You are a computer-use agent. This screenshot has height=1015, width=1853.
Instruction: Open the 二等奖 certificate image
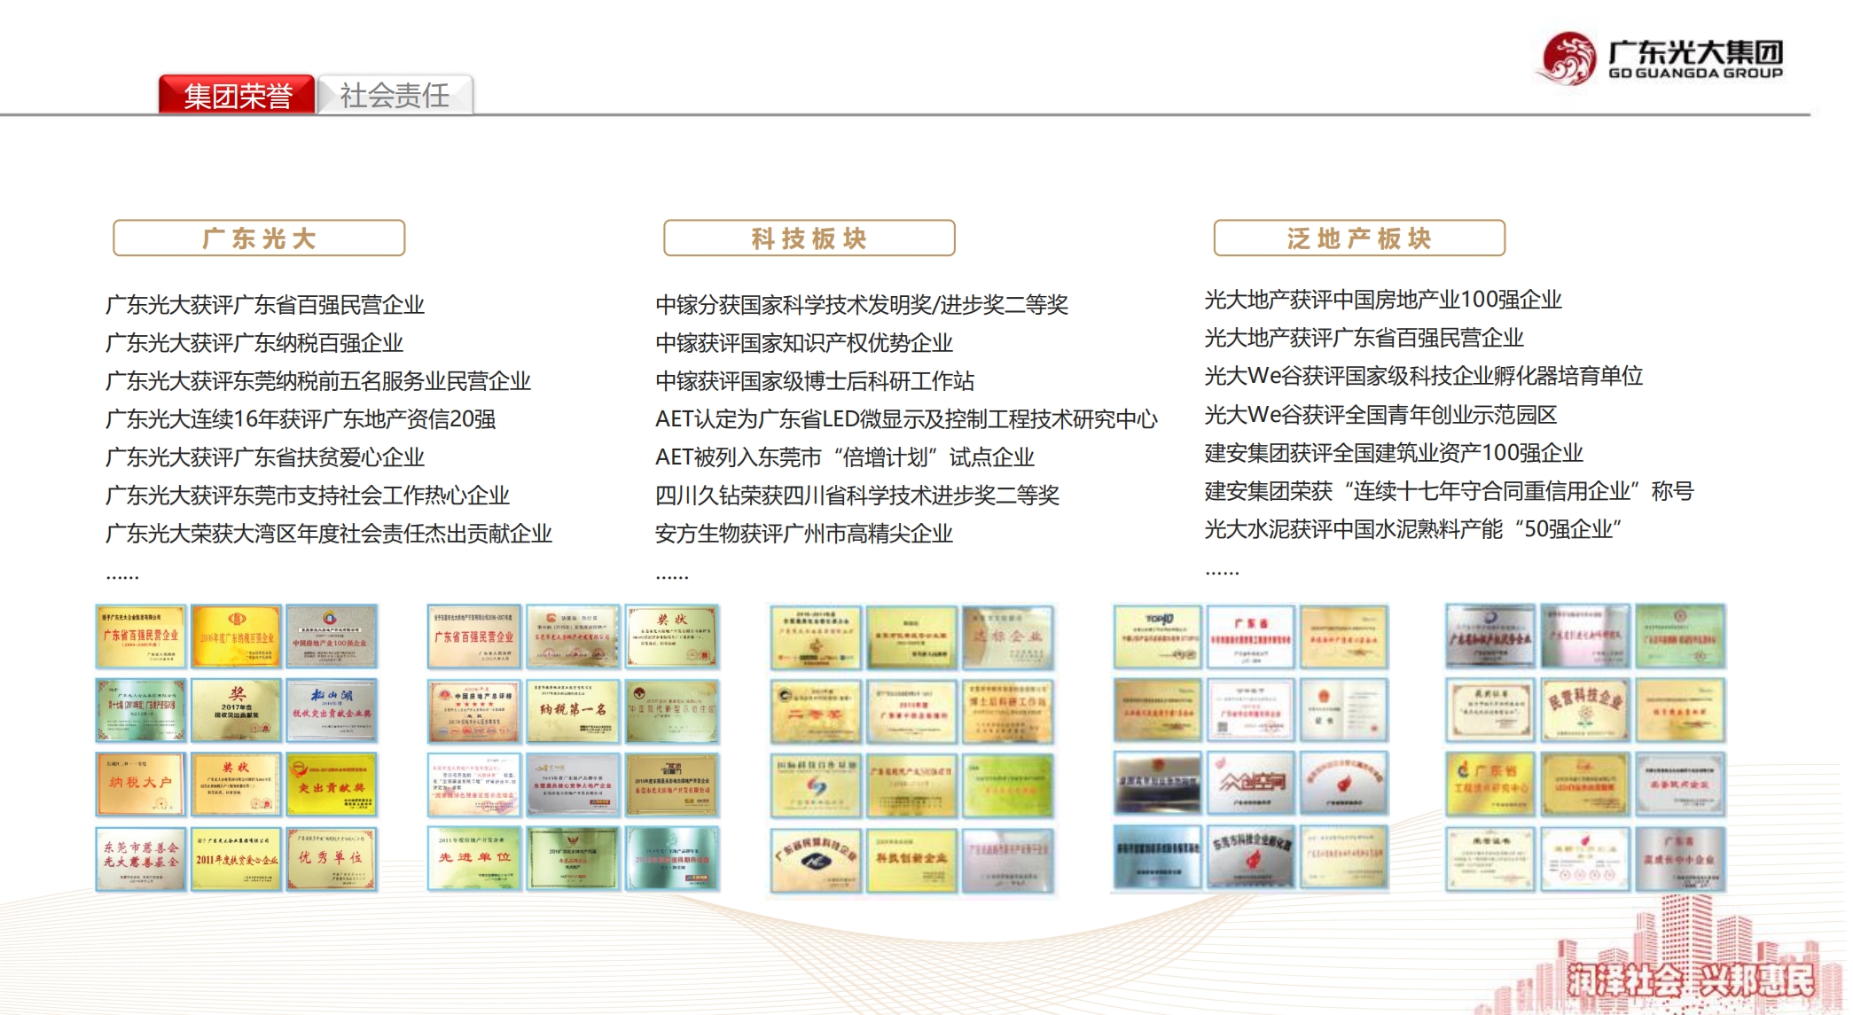pos(816,711)
